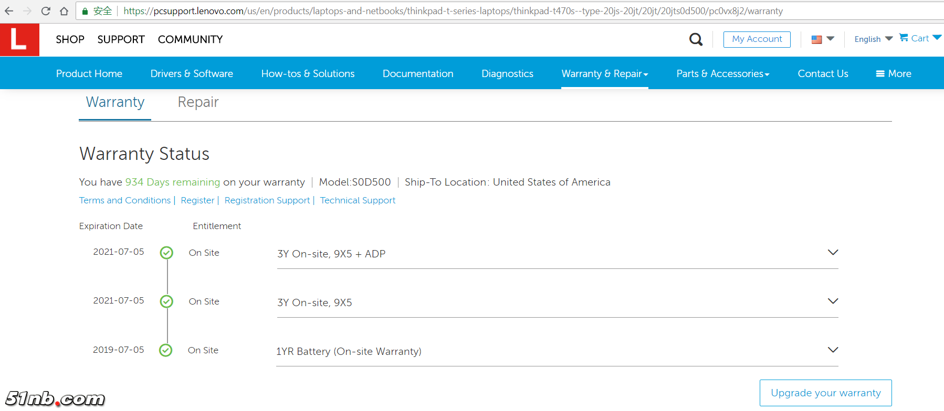Open Drivers & Software menu item
The height and width of the screenshot is (411, 944).
pos(192,74)
